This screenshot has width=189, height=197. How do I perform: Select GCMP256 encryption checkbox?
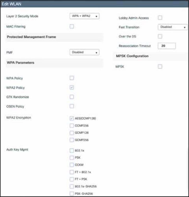72,140
